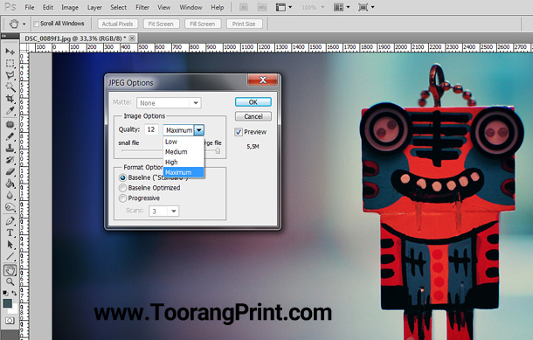The width and height of the screenshot is (533, 340).
Task: Open the Image menu
Action: 70,7
